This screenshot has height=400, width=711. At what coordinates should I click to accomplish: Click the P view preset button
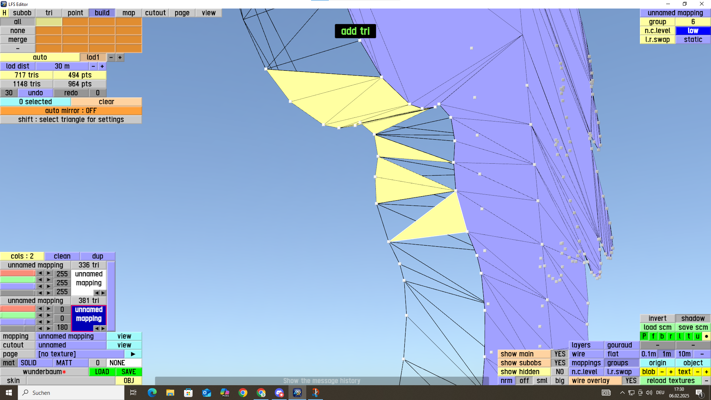[644, 336]
